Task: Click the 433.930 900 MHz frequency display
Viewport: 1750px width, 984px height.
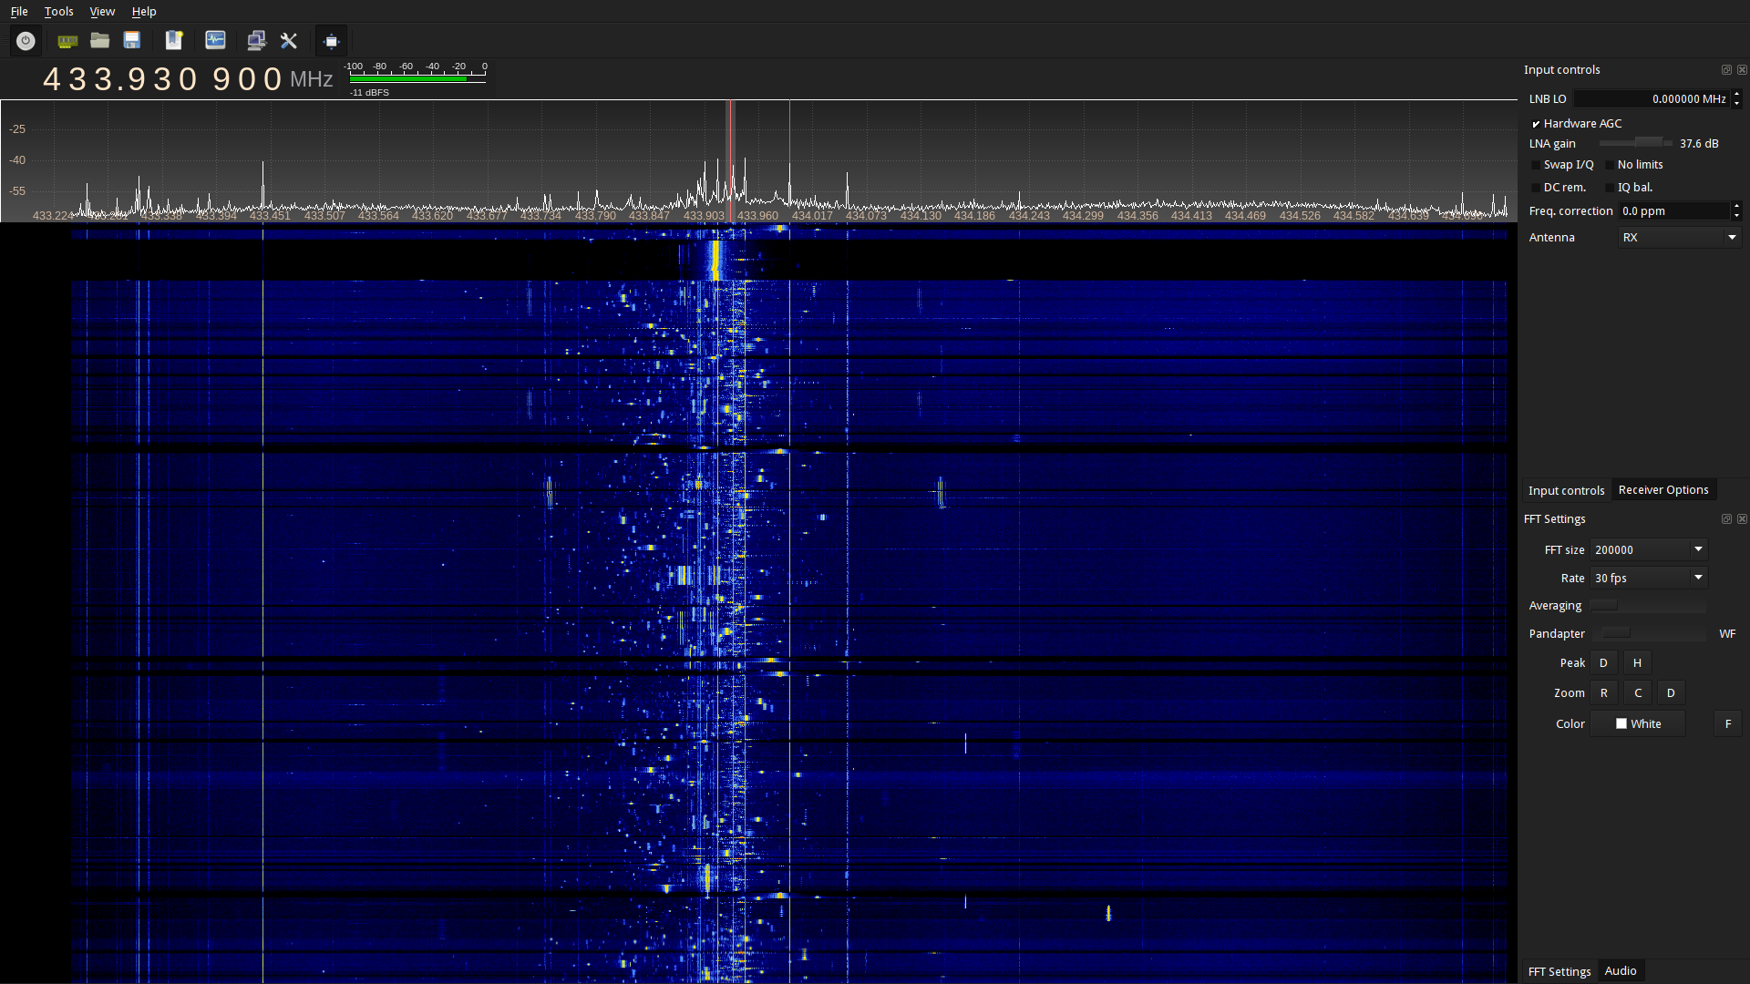Action: point(188,79)
